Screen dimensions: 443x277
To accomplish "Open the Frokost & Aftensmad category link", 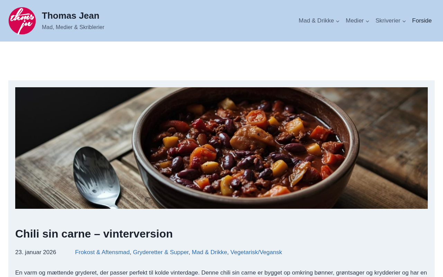I will point(102,252).
